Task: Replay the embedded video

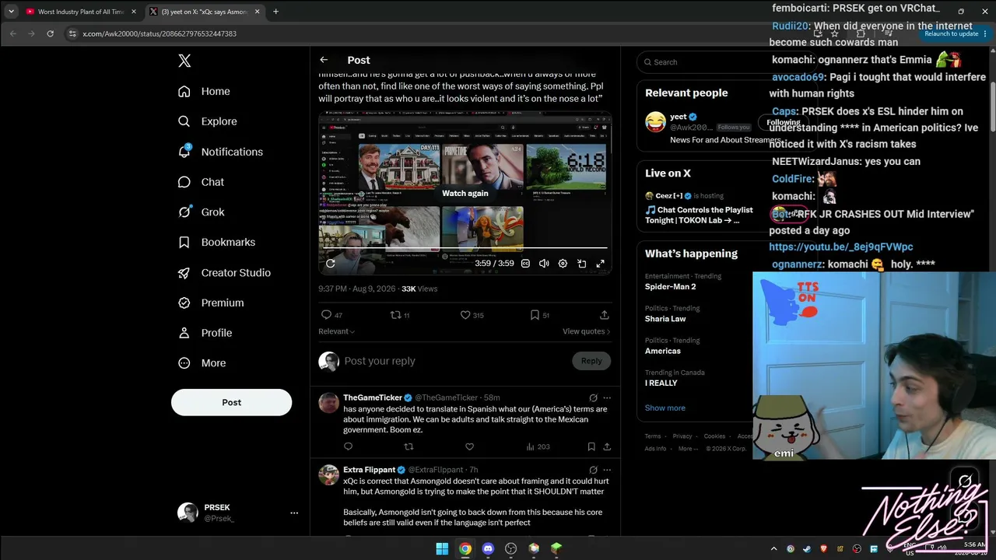Action: point(330,264)
